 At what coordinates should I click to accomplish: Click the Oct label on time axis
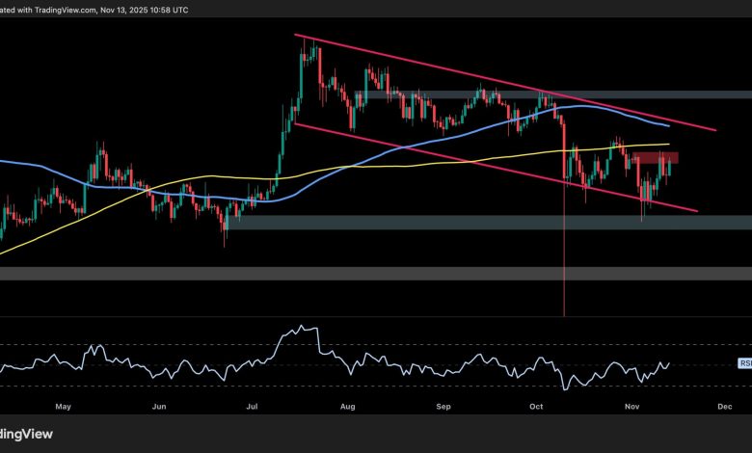tap(535, 407)
